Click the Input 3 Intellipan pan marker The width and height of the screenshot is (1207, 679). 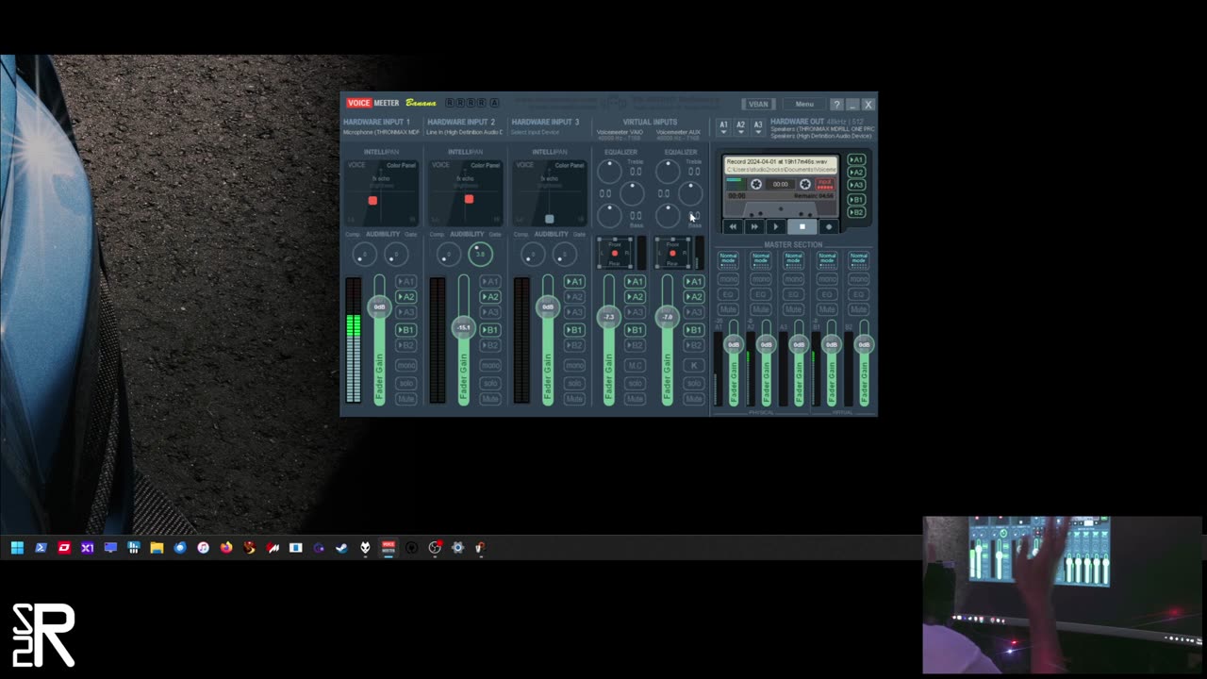pos(550,219)
